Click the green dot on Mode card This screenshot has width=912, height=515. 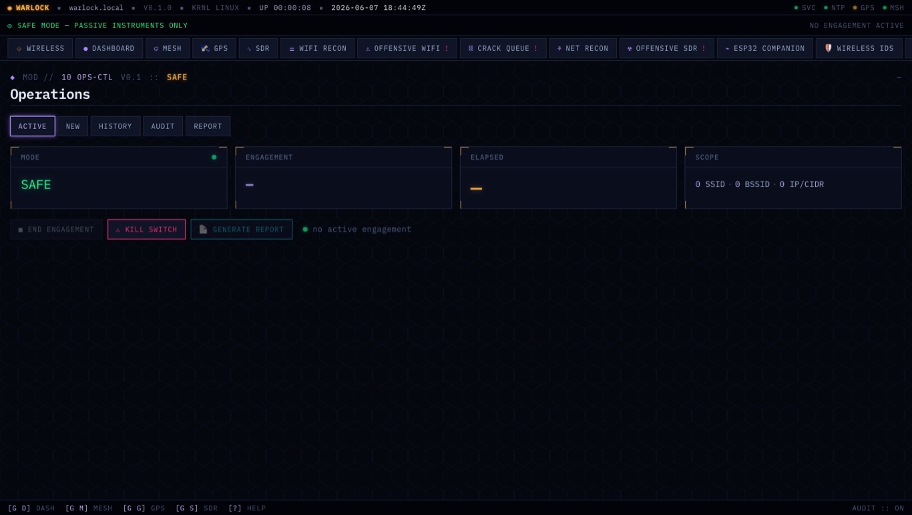(214, 157)
